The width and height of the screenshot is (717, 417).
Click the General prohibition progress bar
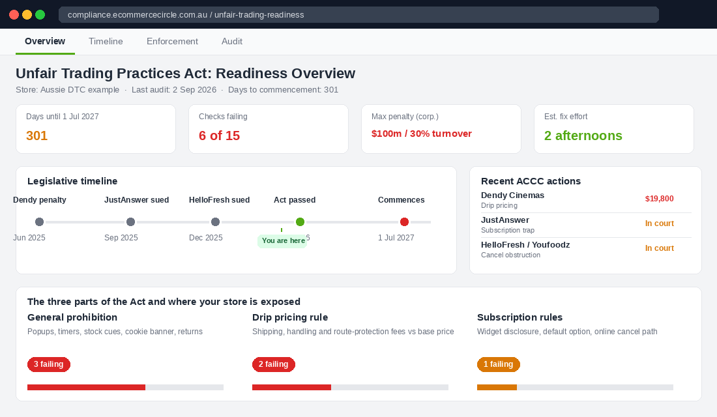[x=125, y=387]
